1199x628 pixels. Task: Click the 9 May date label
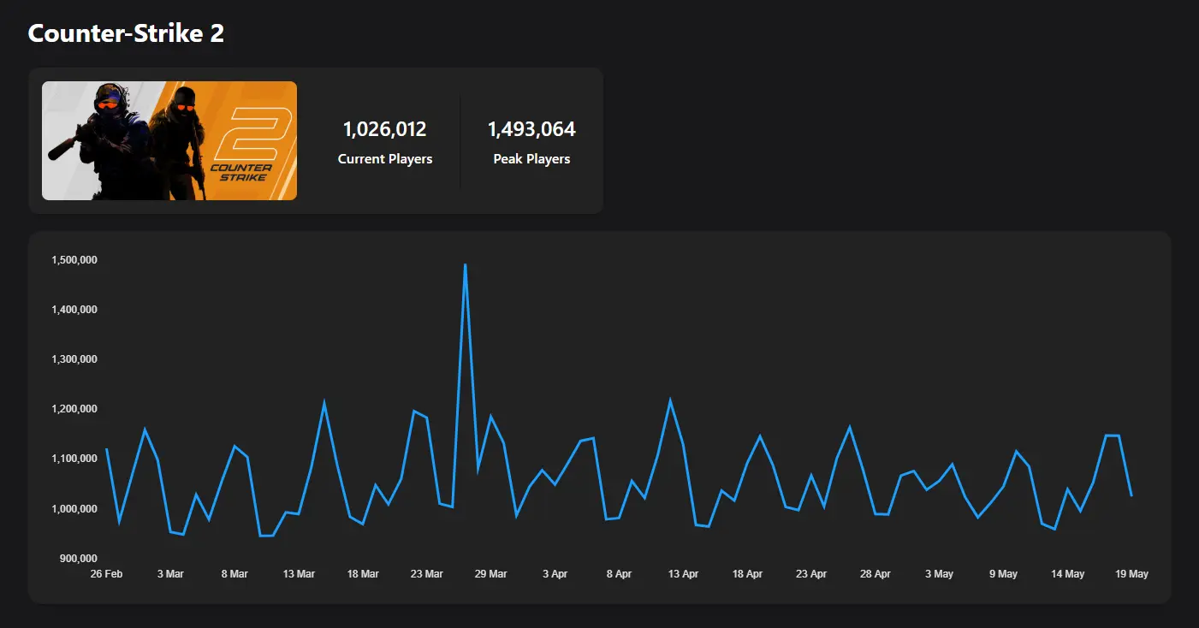tap(1003, 574)
